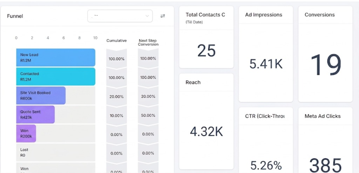Click the Cumulative column header

tap(116, 41)
